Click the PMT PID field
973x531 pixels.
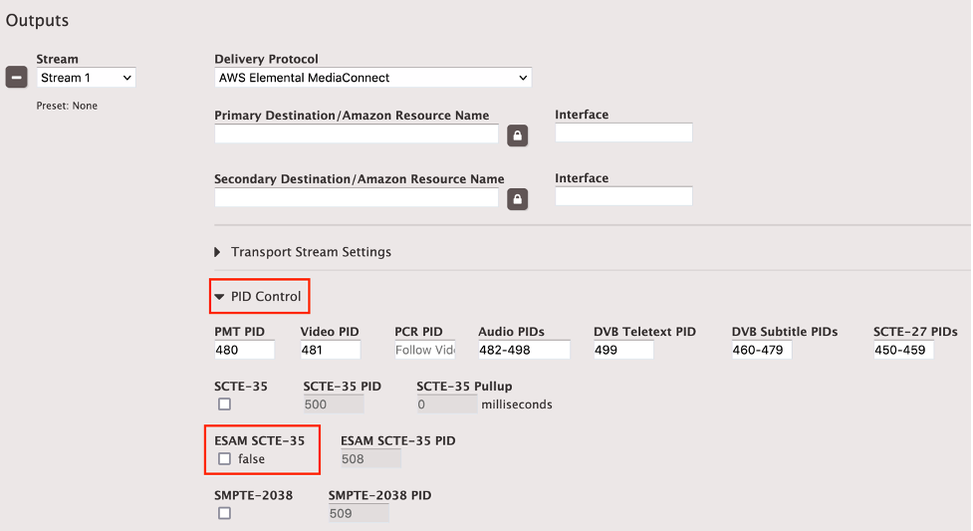pos(244,350)
